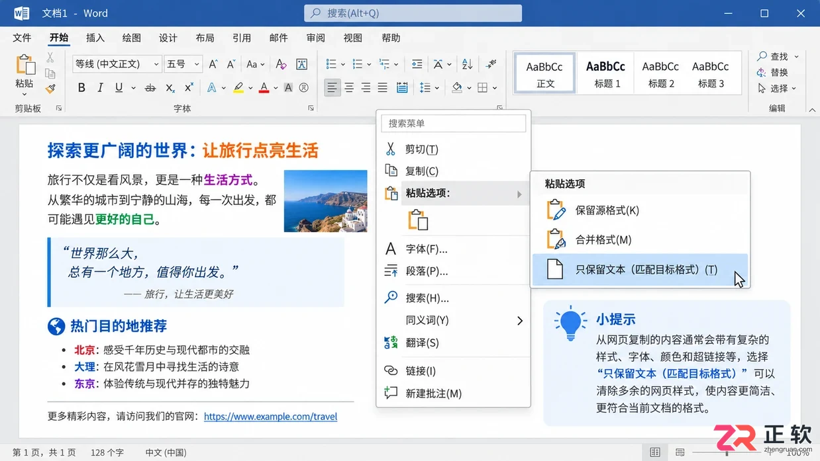Switch to the Insert tab
The height and width of the screenshot is (461, 820).
[x=95, y=38]
